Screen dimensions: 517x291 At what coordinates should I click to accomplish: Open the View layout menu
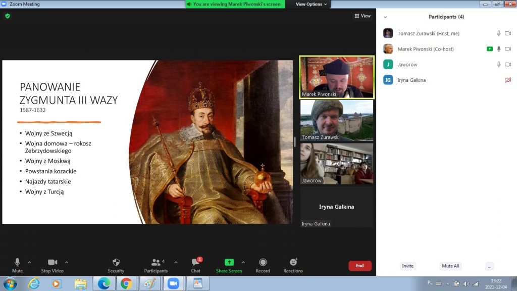(x=363, y=16)
